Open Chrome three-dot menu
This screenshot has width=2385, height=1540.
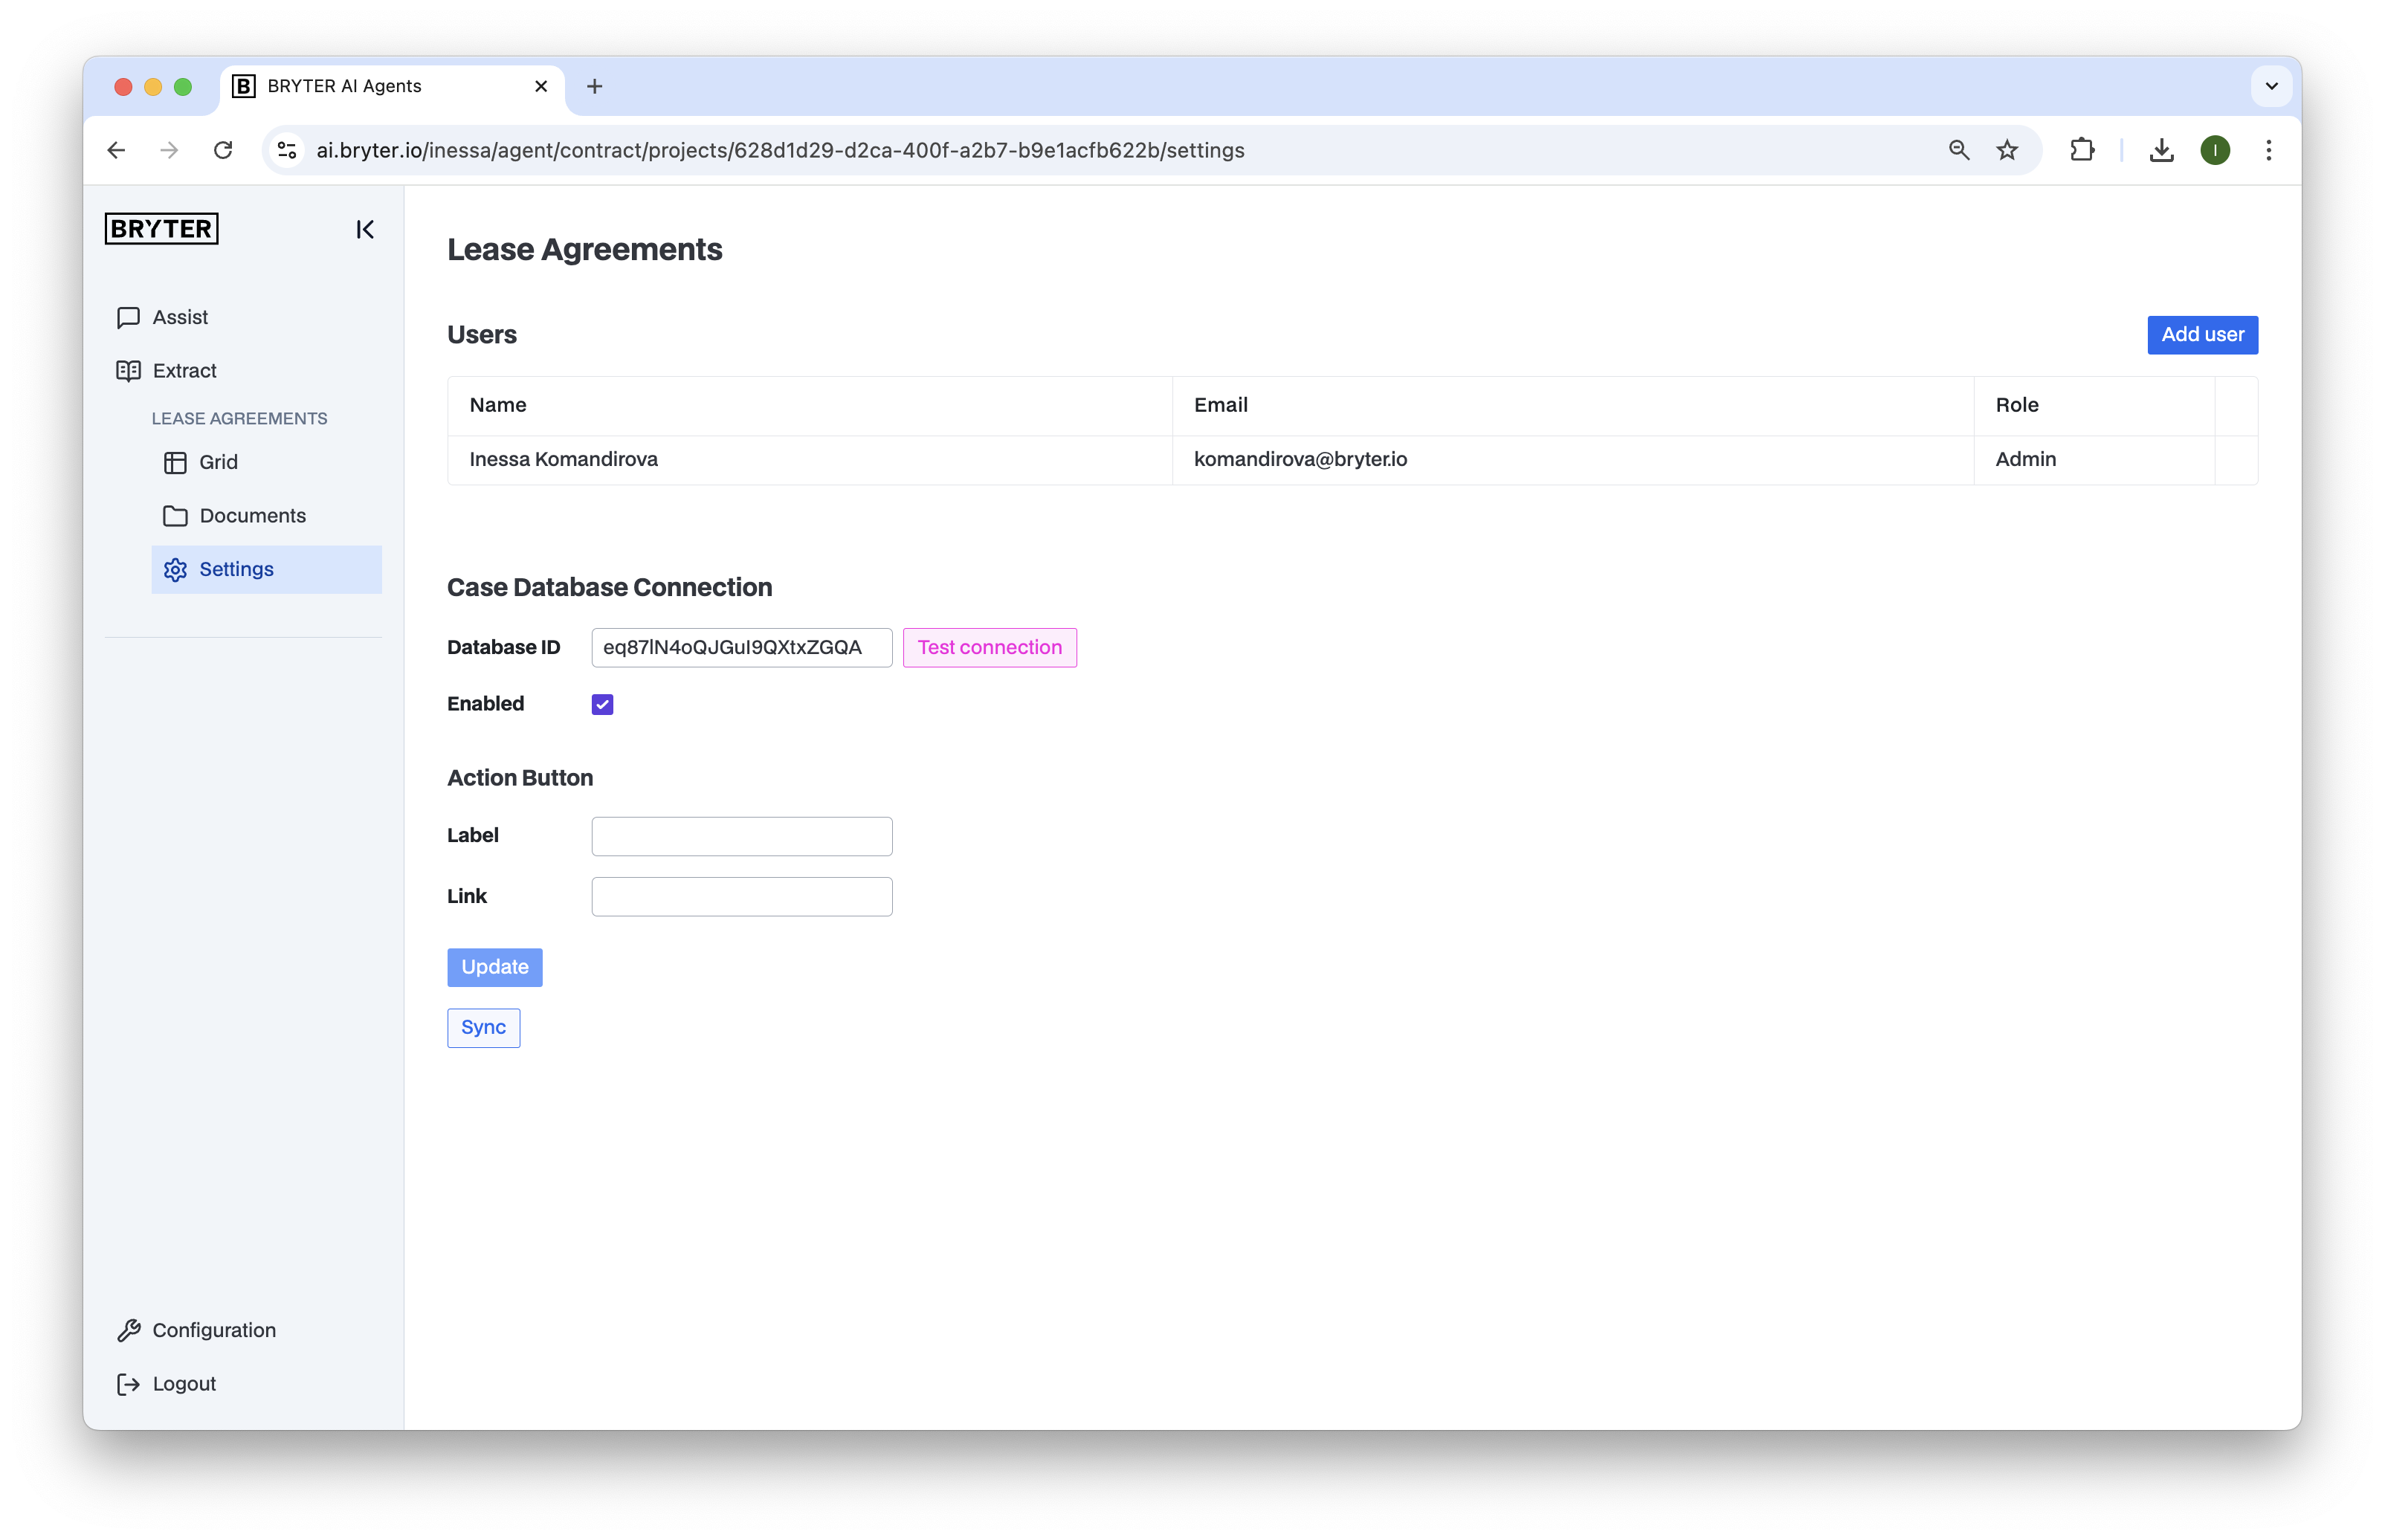[x=2268, y=150]
